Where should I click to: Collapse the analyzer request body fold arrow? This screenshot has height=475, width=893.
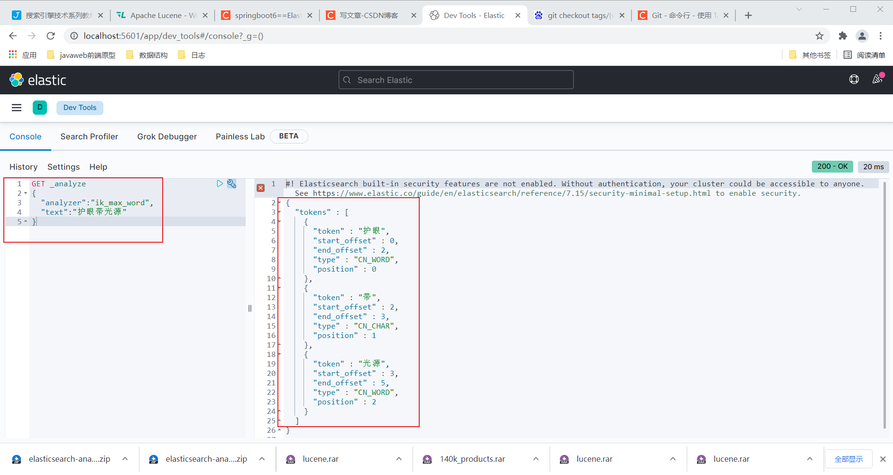click(x=26, y=193)
